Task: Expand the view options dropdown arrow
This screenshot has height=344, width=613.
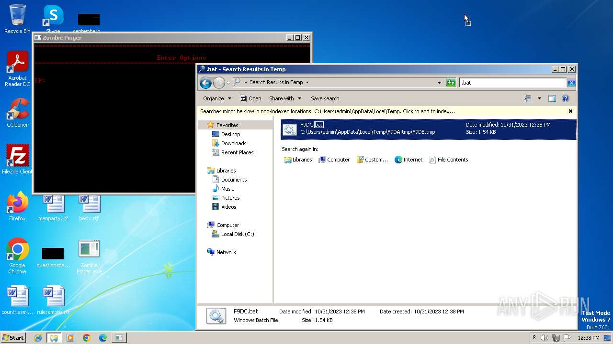Action: [539, 98]
